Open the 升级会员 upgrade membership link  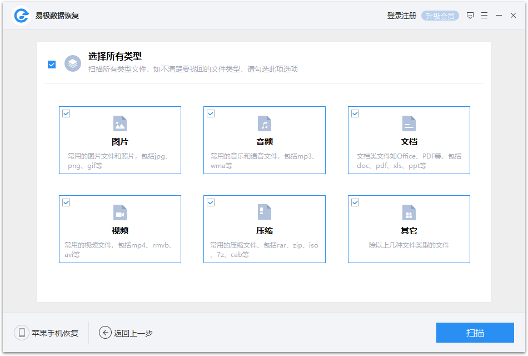coord(440,15)
